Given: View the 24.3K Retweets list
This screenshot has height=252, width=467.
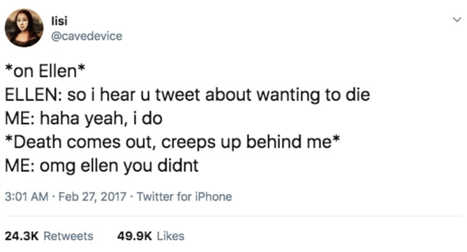Looking at the screenshot, I should pos(49,236).
